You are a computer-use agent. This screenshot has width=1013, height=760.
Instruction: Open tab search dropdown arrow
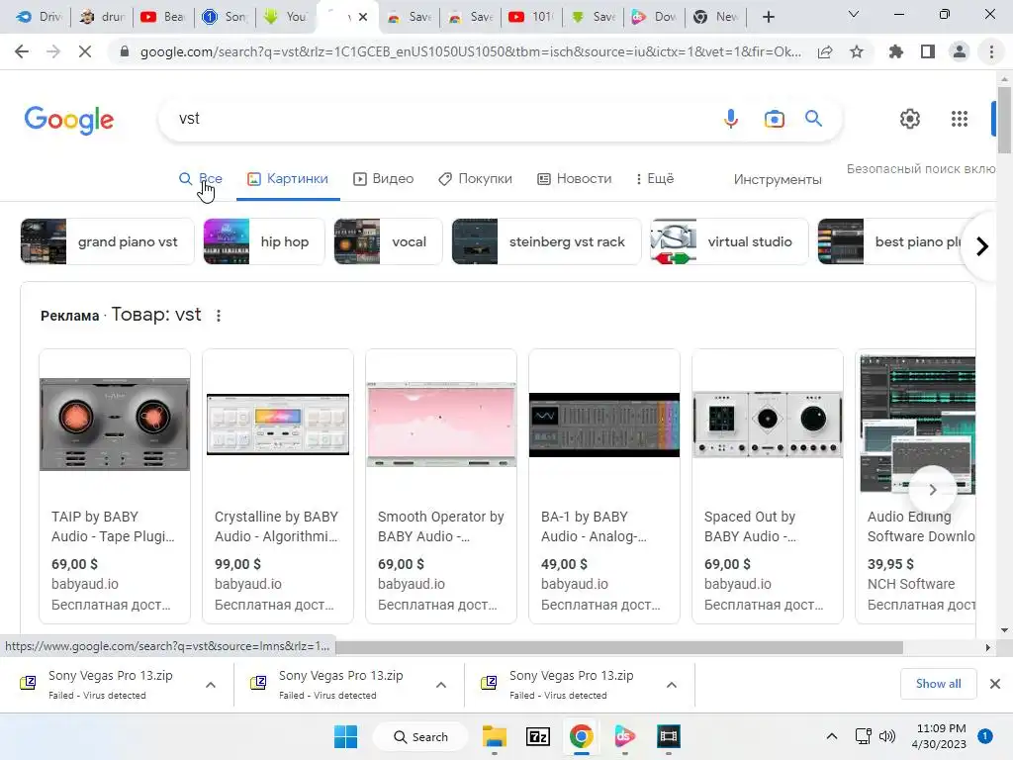[x=854, y=14]
